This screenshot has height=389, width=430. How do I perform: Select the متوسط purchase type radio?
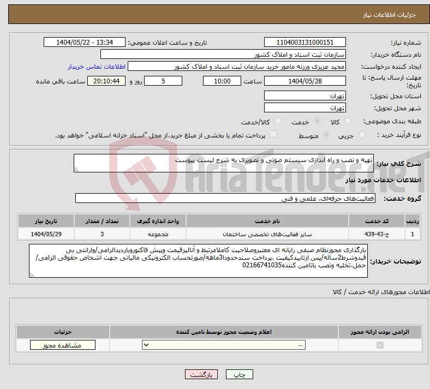click(x=326, y=135)
